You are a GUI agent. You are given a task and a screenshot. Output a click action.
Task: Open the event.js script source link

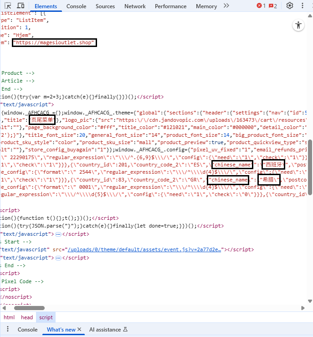tap(144, 249)
